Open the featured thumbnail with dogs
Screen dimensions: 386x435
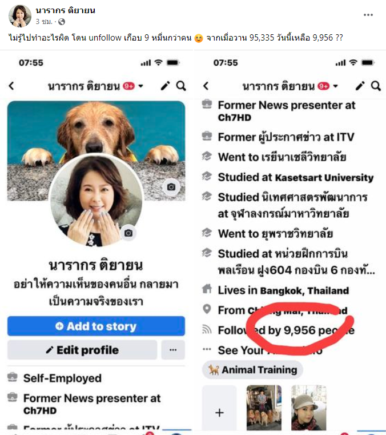click(x=264, y=408)
